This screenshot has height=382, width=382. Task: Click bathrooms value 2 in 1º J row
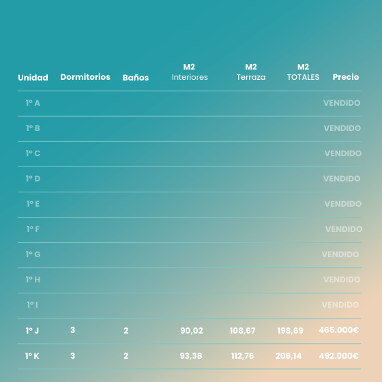(126, 331)
